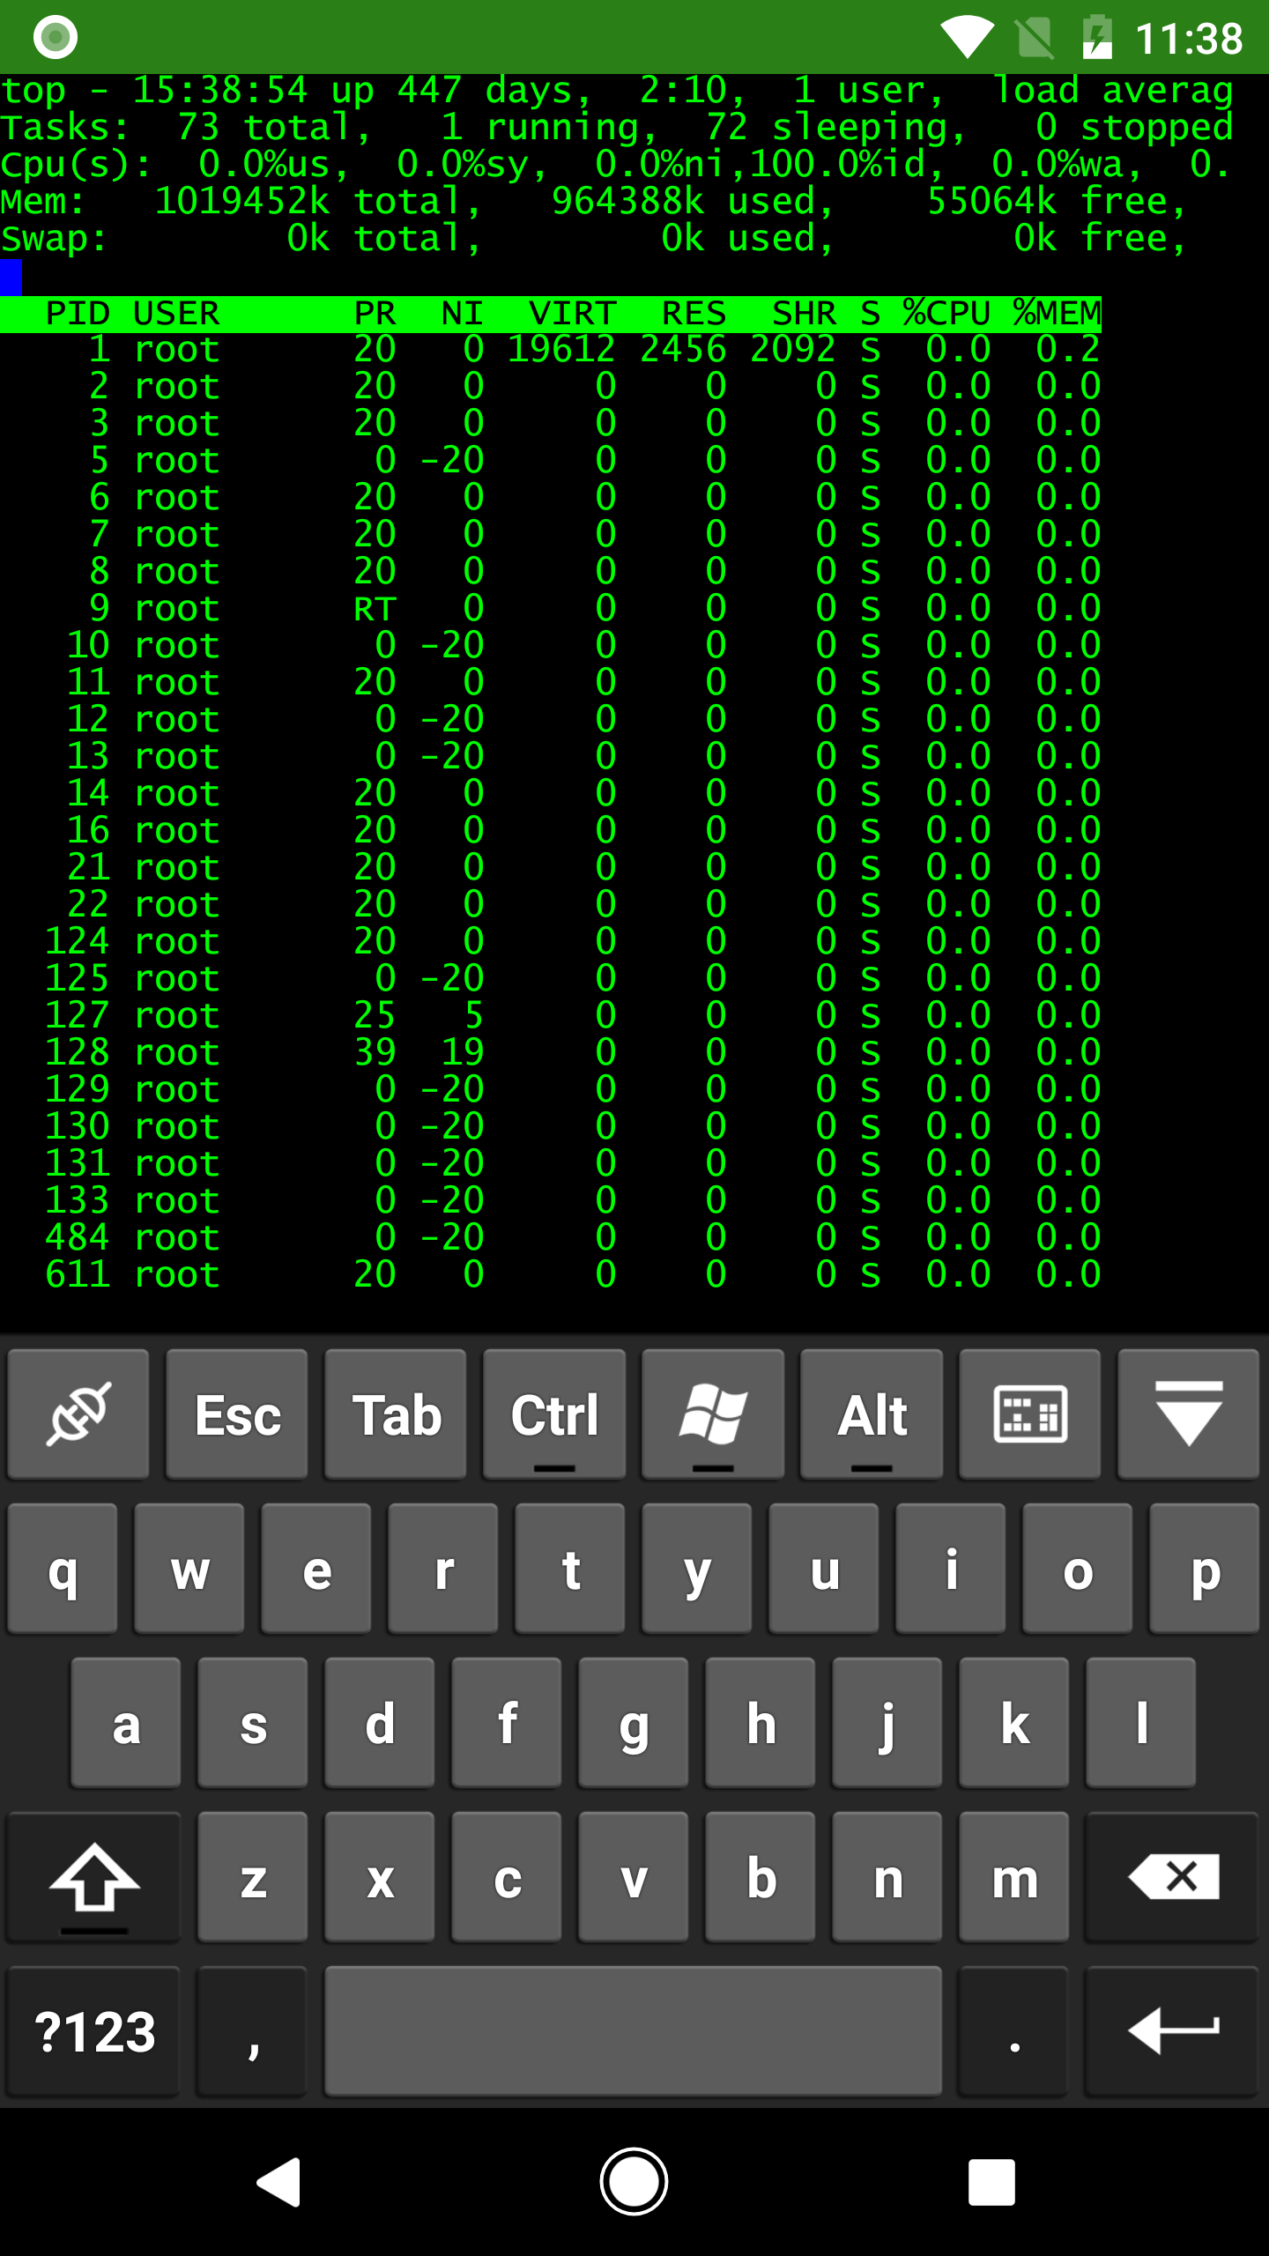Tap the space bar
This screenshot has height=2256, width=1269.
634,2031
